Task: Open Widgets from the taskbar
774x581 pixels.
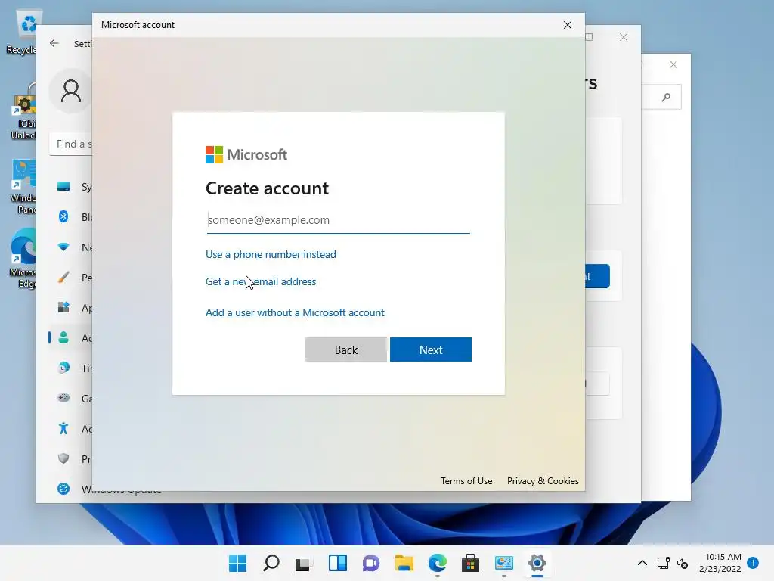Action: click(x=338, y=563)
